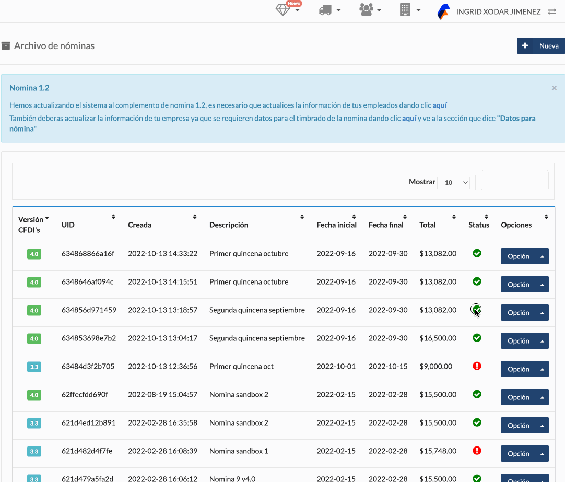Click the company logo beside INGRID XODAR JIMENEZ
565x482 pixels.
click(443, 11)
